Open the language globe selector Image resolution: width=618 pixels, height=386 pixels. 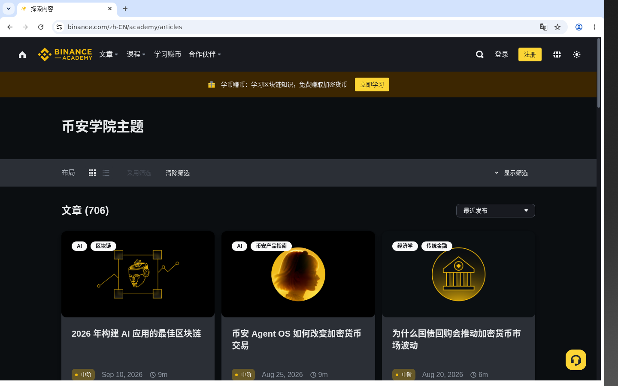557,54
